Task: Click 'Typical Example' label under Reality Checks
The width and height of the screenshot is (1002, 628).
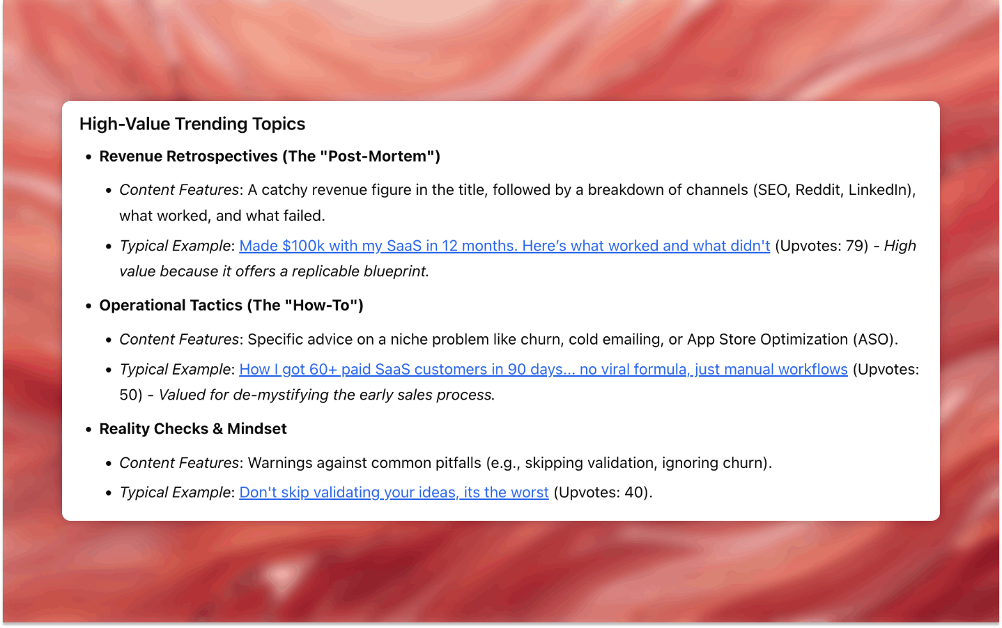Action: click(175, 492)
